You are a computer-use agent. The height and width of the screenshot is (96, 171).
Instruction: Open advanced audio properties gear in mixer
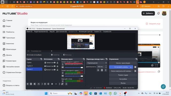click(62, 84)
